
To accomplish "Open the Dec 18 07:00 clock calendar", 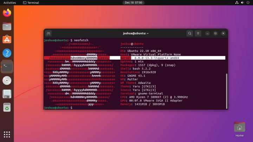I will point(133,2).
